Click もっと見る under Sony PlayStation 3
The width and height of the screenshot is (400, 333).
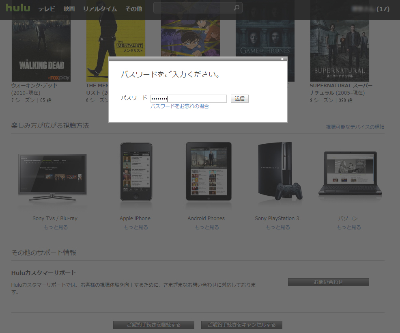[x=277, y=227]
